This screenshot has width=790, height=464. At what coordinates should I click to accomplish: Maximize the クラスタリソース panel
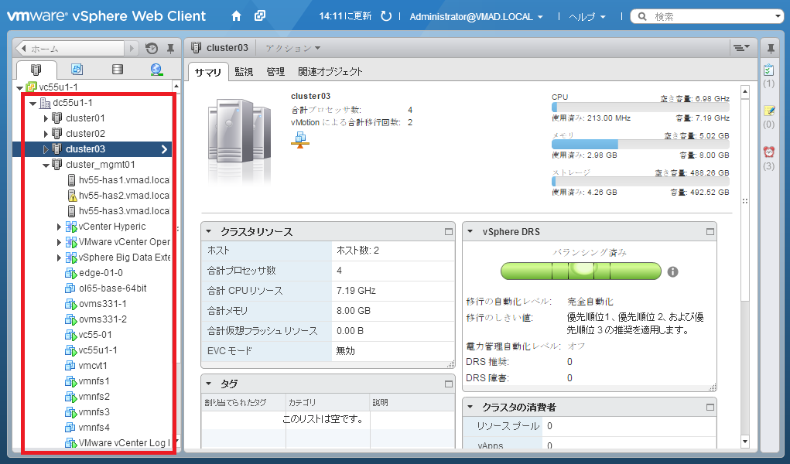click(x=449, y=232)
